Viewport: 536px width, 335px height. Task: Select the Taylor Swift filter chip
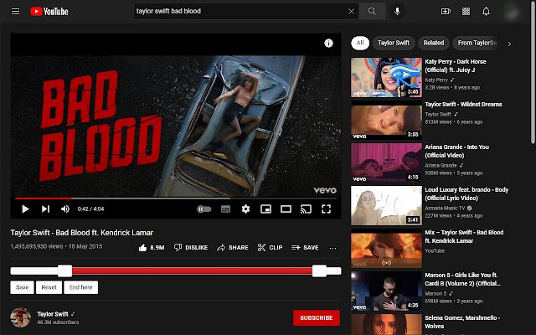394,43
